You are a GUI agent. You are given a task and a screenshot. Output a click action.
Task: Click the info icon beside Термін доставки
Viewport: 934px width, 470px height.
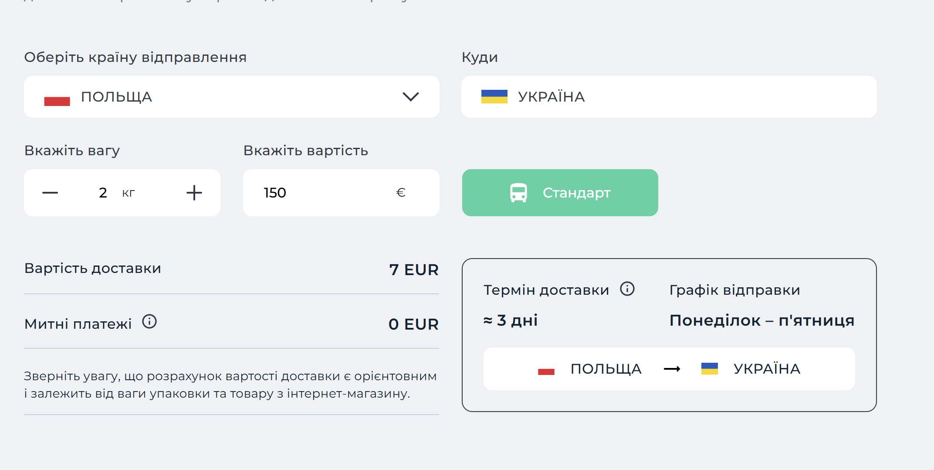tap(627, 289)
